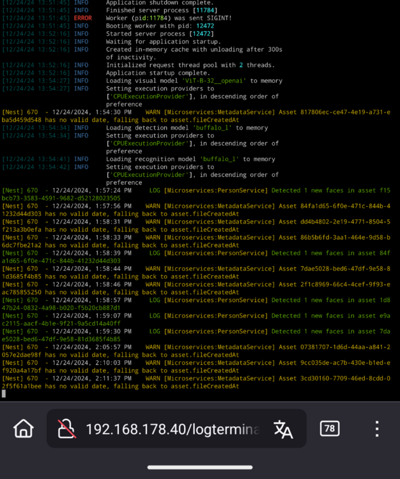Click the PersonService log line at 1:57:24 PM
Viewport: 400px width, 479px height.
(x=196, y=194)
